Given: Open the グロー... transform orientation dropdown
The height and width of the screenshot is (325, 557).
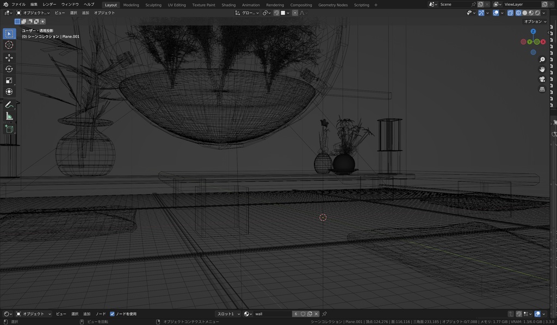Looking at the screenshot, I should point(247,13).
